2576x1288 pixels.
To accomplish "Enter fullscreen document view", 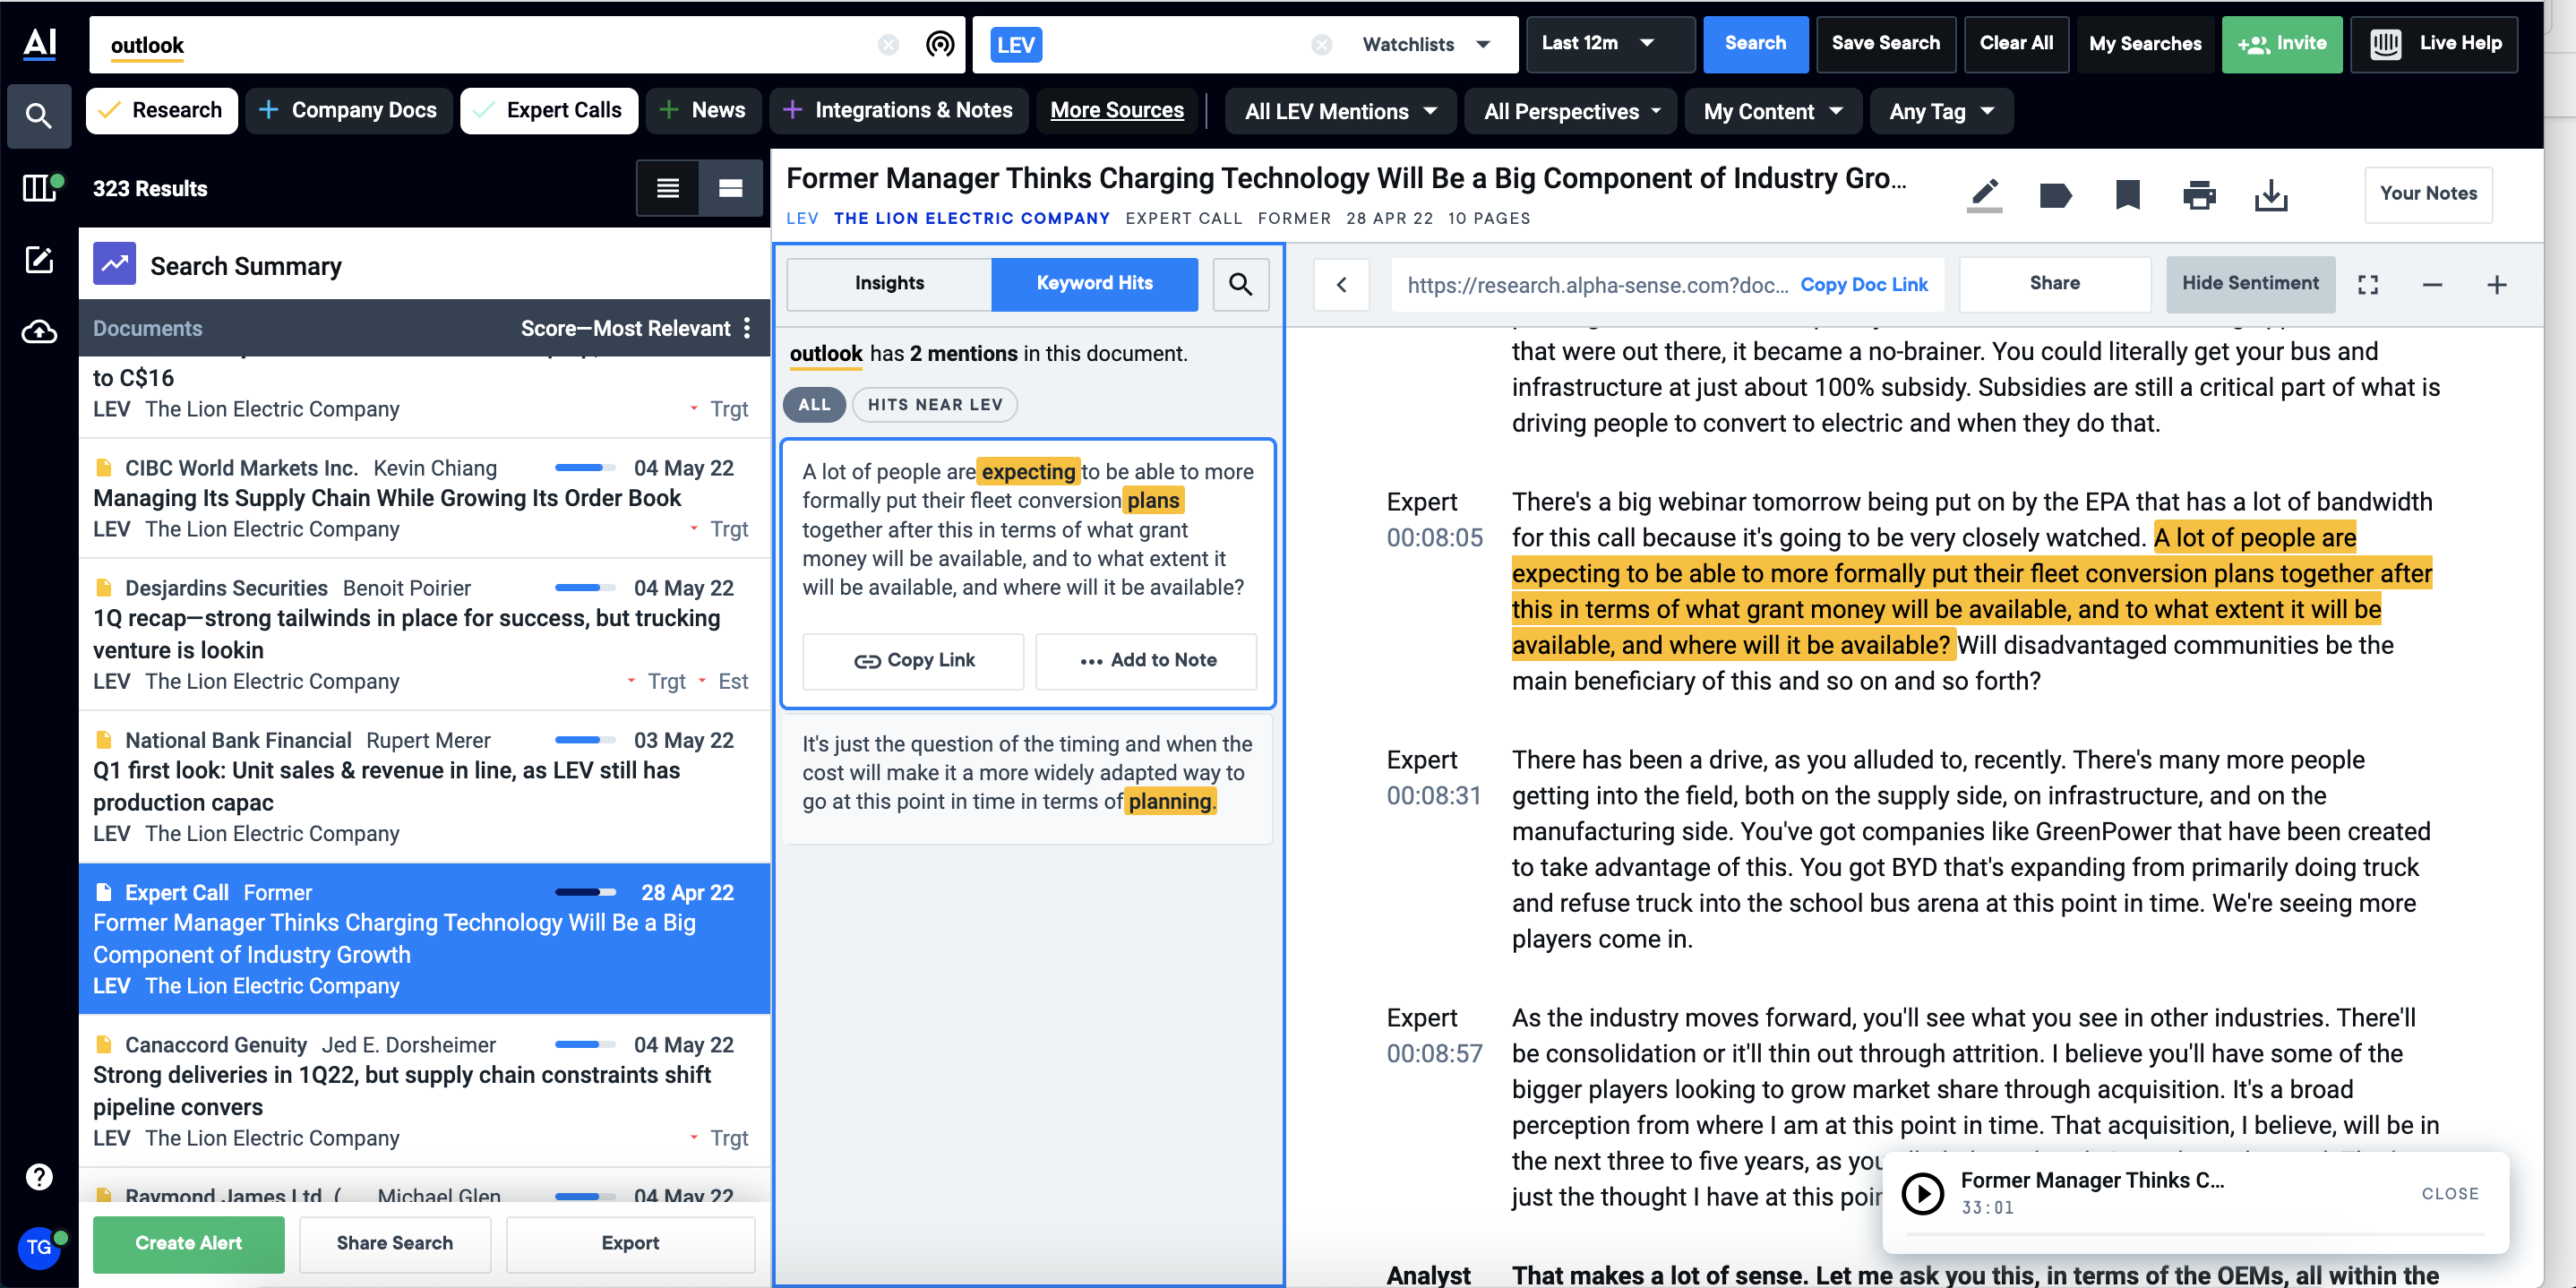I will point(2368,285).
